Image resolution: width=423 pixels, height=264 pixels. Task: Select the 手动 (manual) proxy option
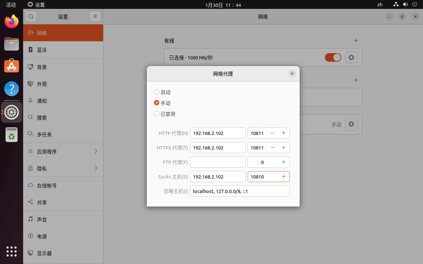point(157,103)
